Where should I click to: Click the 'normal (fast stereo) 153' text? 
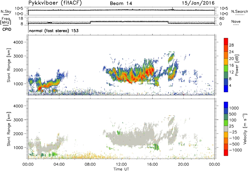pos(54,31)
